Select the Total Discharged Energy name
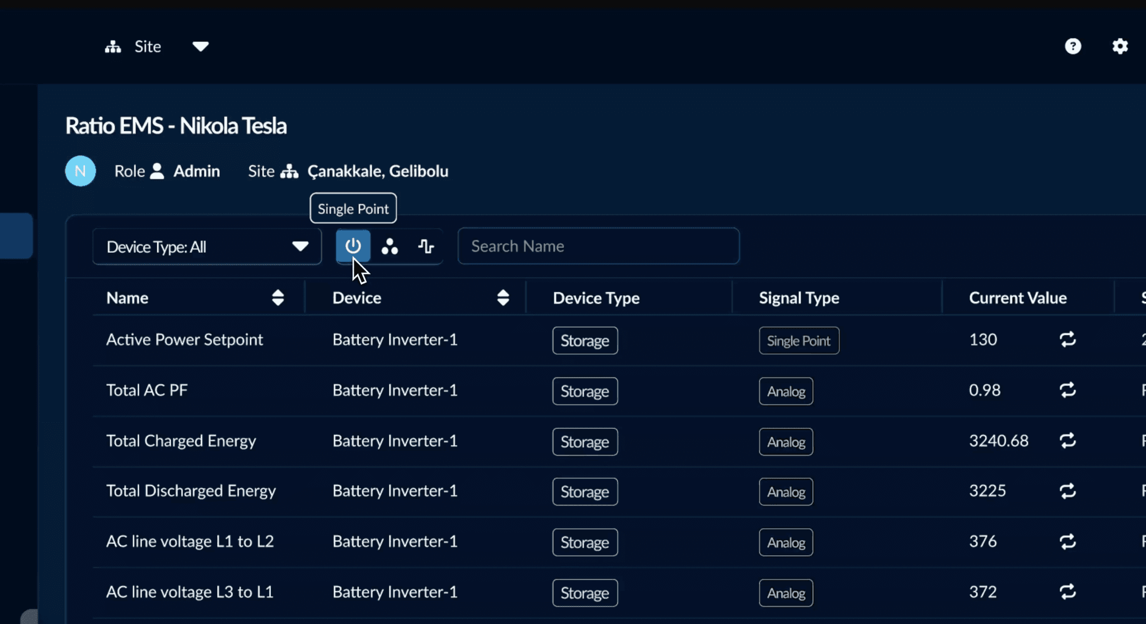This screenshot has width=1146, height=624. [x=191, y=491]
